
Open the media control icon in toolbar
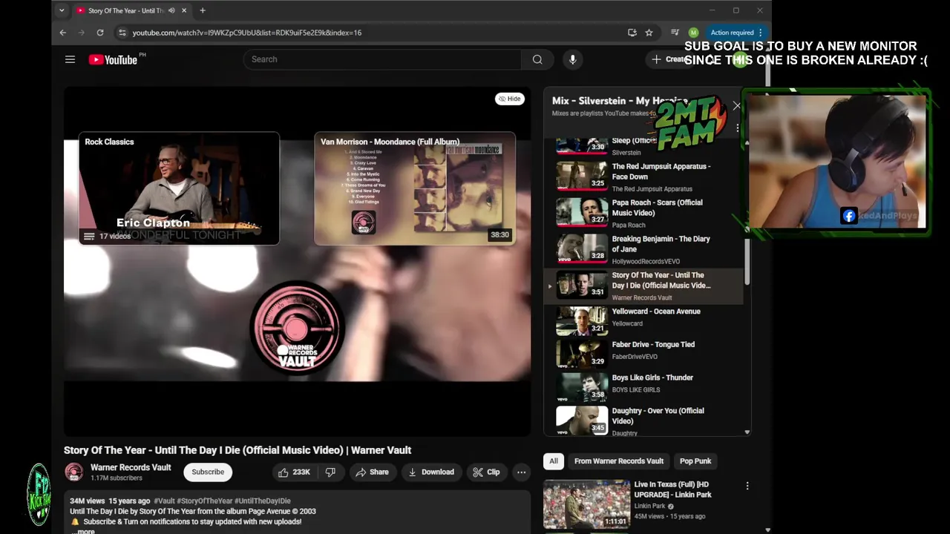[675, 33]
